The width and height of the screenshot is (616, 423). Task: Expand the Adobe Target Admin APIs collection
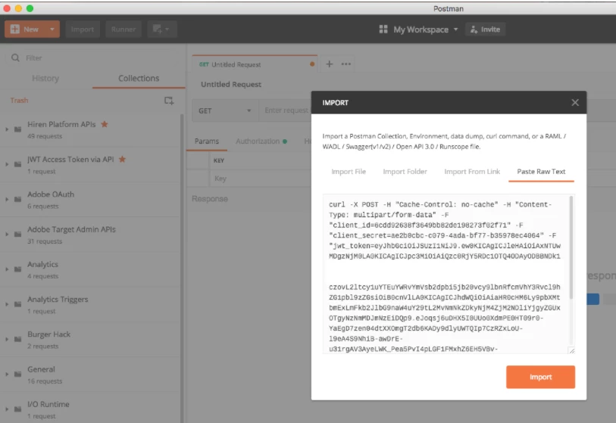tap(7, 235)
